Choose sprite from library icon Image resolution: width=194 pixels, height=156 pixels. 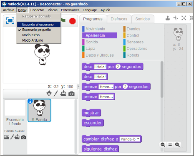49,93
